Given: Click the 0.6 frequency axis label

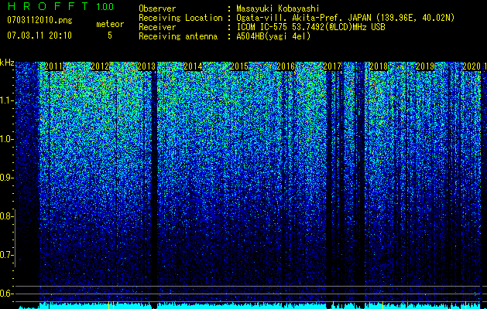Looking at the screenshot, I should [x=6, y=294].
